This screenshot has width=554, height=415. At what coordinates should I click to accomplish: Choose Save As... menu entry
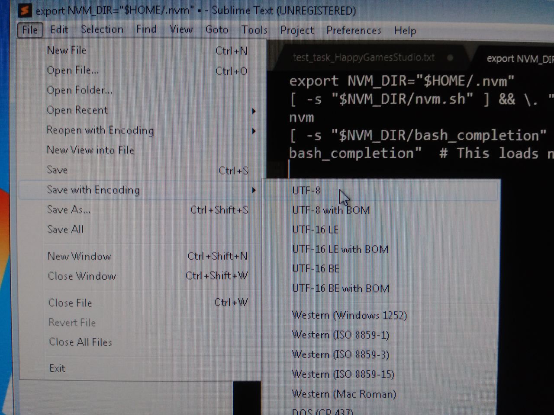pyautogui.click(x=141, y=210)
